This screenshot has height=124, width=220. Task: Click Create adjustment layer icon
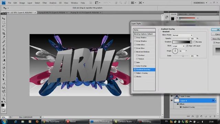[201, 116]
